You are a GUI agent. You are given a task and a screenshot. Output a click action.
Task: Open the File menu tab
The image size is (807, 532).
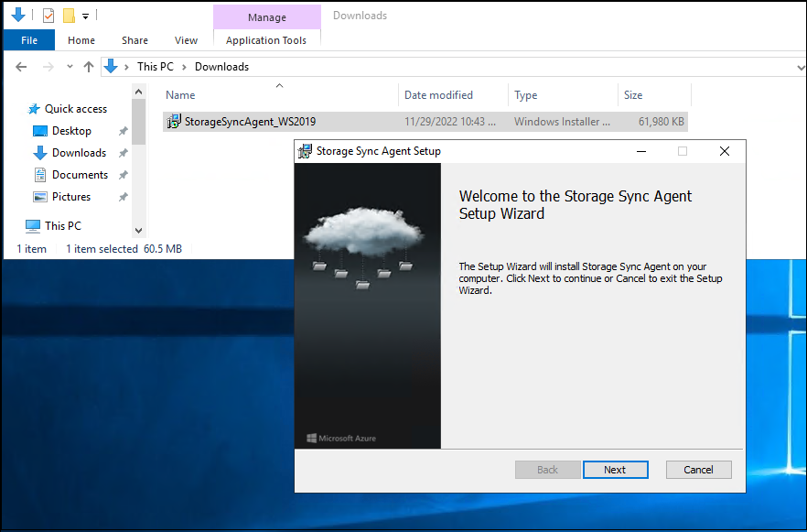click(x=29, y=40)
